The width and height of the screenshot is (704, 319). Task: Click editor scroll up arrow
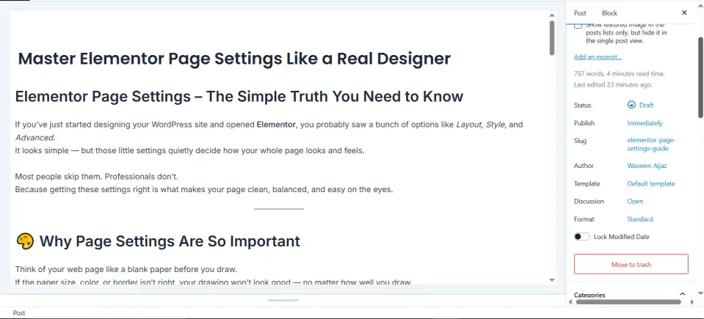(x=551, y=14)
